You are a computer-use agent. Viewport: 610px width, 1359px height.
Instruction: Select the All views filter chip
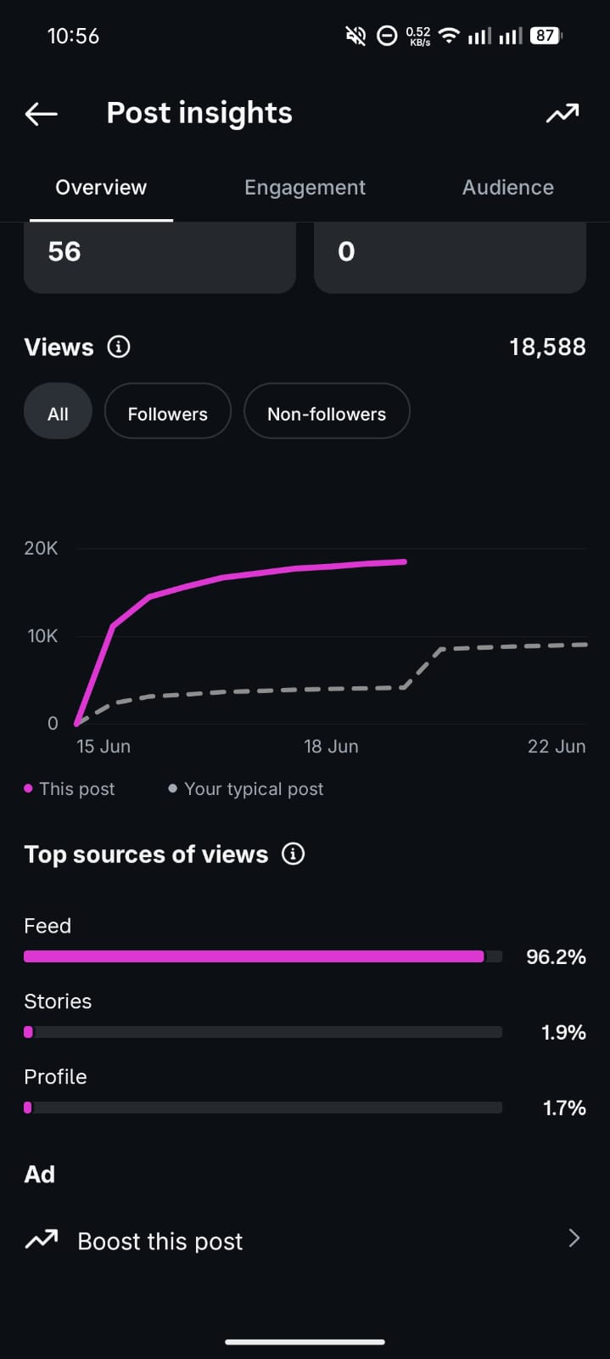point(58,414)
